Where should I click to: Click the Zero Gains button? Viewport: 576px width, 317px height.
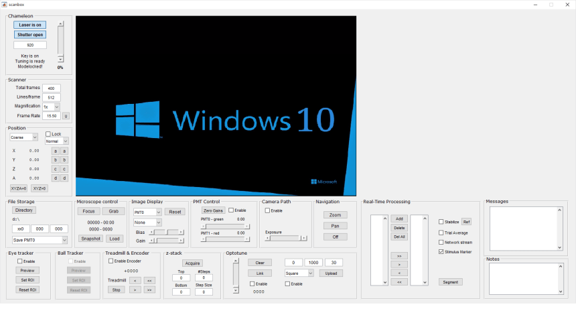pyautogui.click(x=213, y=210)
